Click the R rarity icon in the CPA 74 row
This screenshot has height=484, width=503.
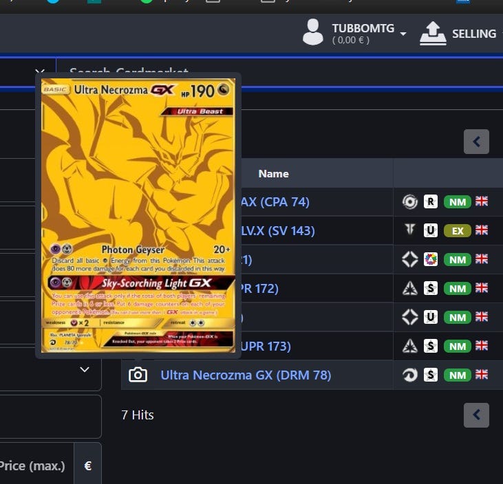pos(431,202)
